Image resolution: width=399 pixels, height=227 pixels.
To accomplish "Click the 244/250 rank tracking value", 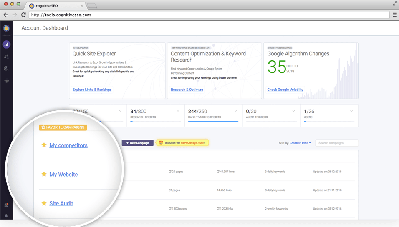I will point(197,112).
